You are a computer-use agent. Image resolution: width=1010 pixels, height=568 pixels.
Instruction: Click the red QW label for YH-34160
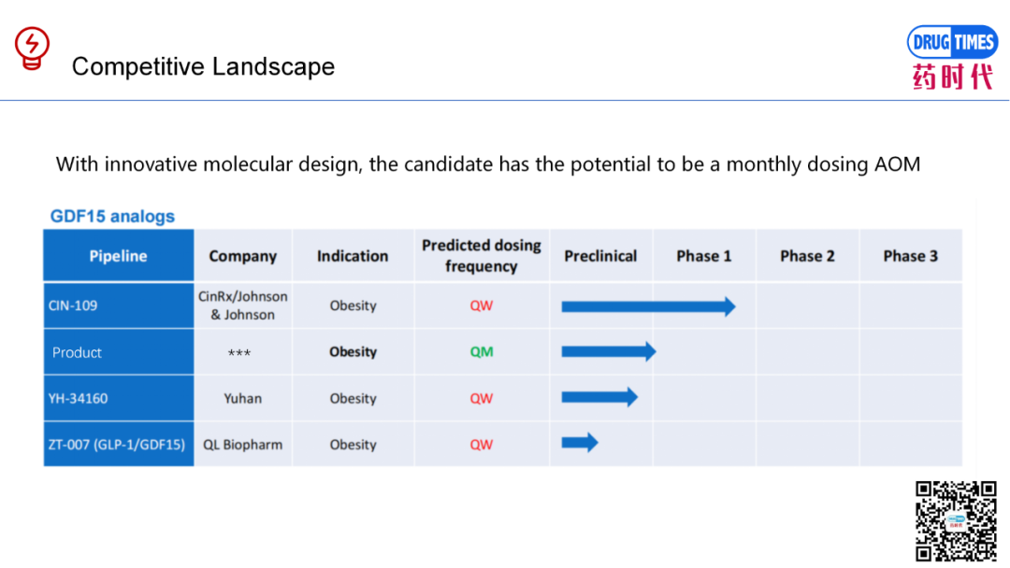(x=482, y=398)
